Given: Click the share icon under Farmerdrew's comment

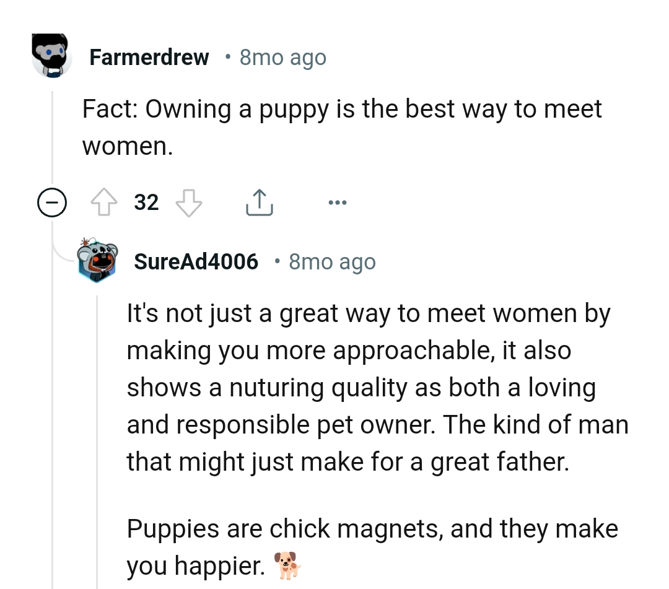Looking at the screenshot, I should click(259, 202).
